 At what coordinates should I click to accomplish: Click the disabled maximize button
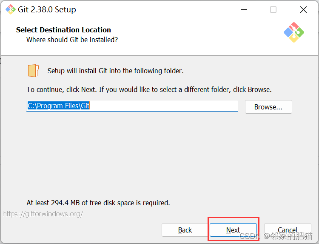(x=273, y=9)
